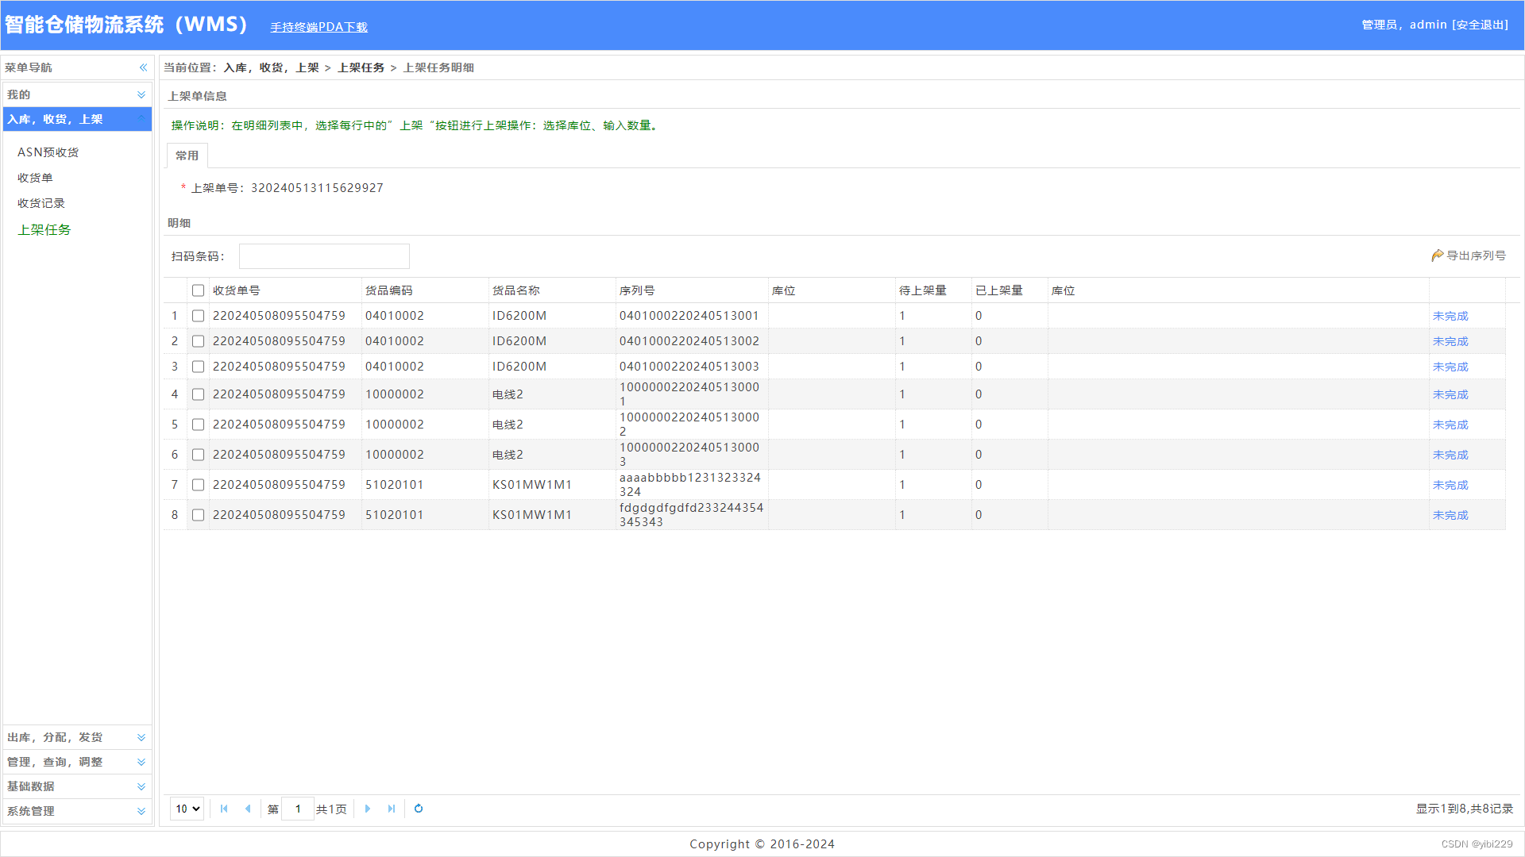Click the next page arrow icon
The image size is (1525, 857).
click(367, 809)
